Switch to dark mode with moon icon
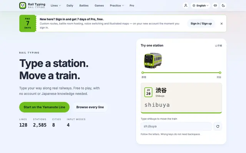Screen dimensions: 246x153 click(x=223, y=5)
